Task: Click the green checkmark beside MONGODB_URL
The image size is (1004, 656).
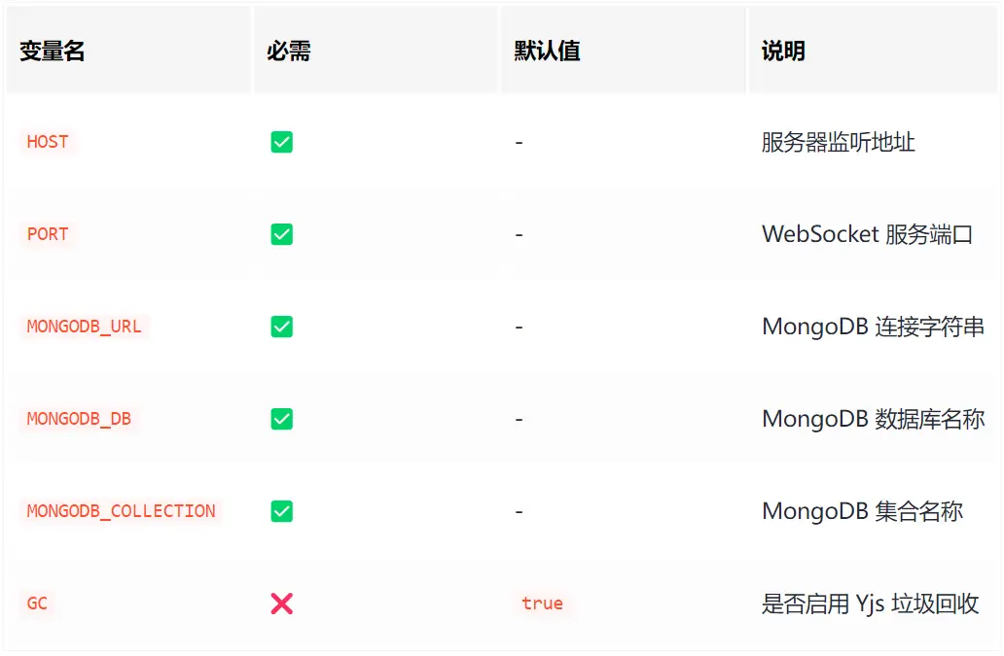Action: click(x=282, y=328)
